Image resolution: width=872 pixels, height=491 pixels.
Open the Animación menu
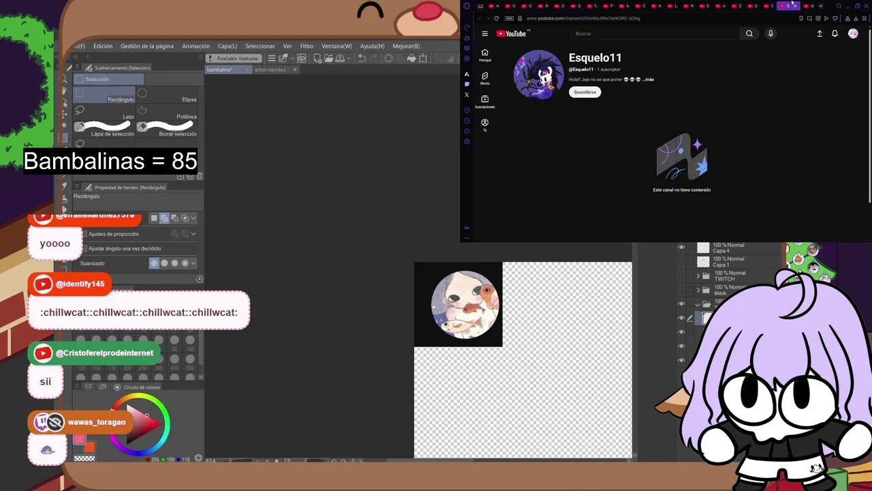tap(196, 46)
